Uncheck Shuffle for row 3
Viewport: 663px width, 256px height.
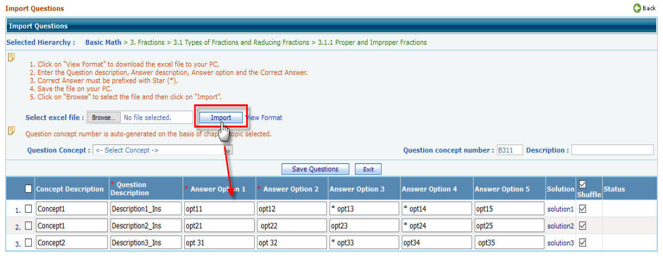point(582,243)
